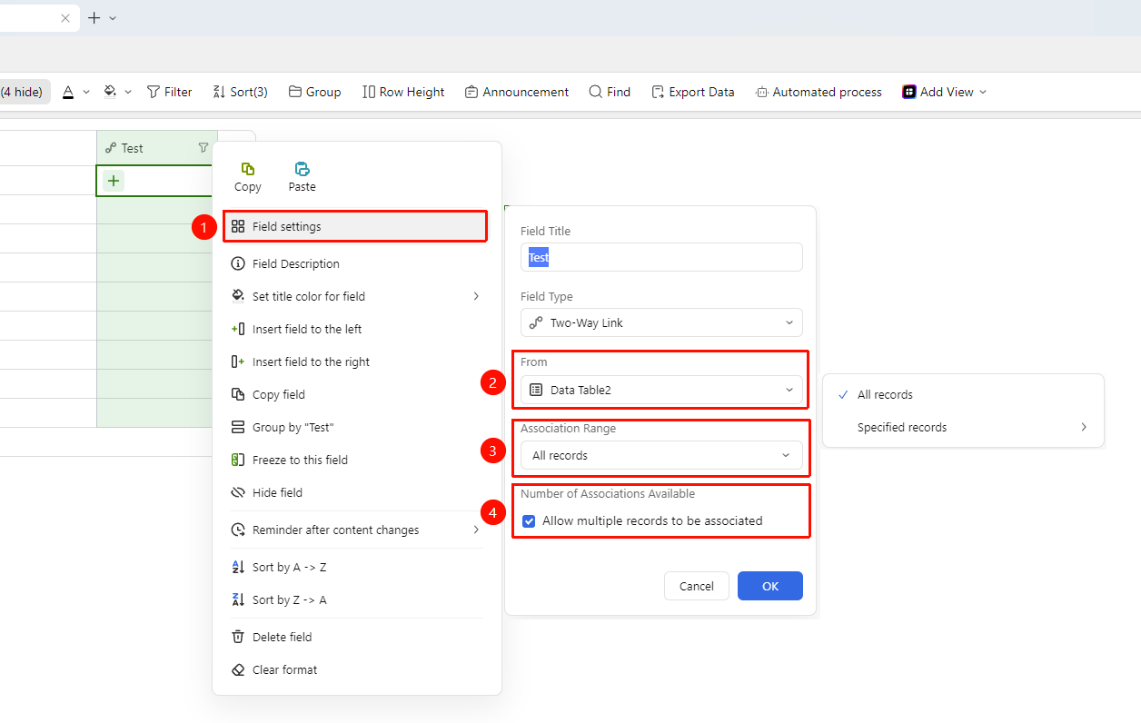1141x723 pixels.
Task: Click Export Data in toolbar
Action: (x=692, y=92)
